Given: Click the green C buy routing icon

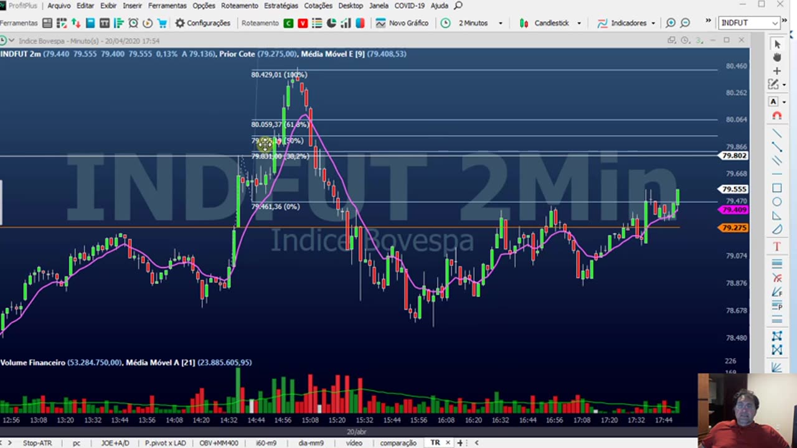Looking at the screenshot, I should coord(288,23).
